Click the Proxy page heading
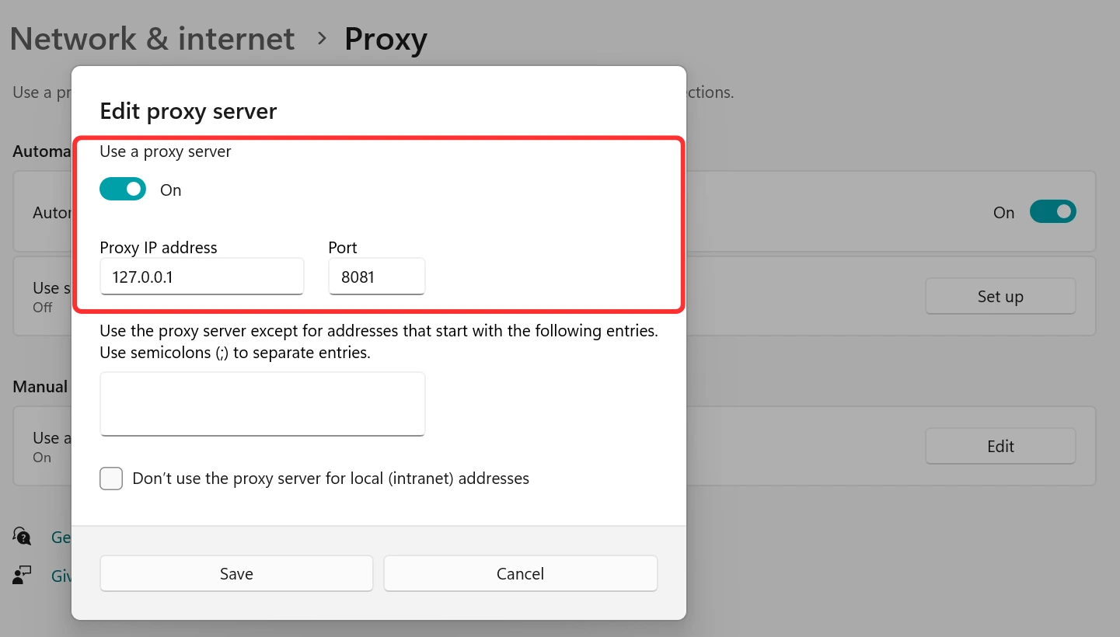 point(386,39)
